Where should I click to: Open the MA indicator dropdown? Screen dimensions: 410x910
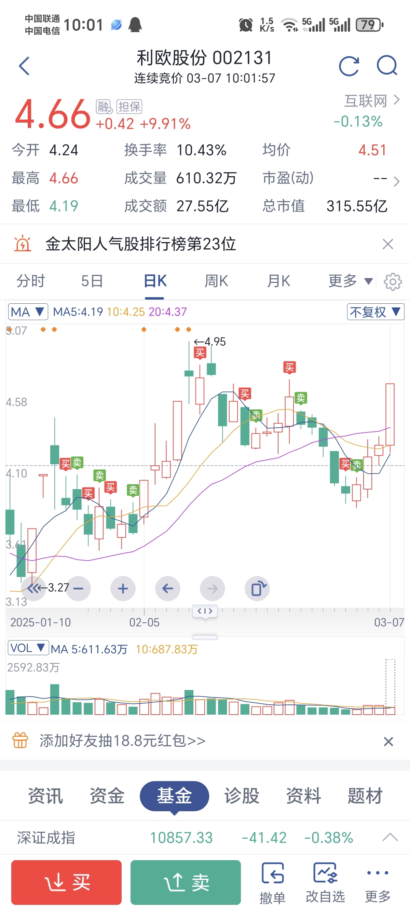tap(28, 312)
